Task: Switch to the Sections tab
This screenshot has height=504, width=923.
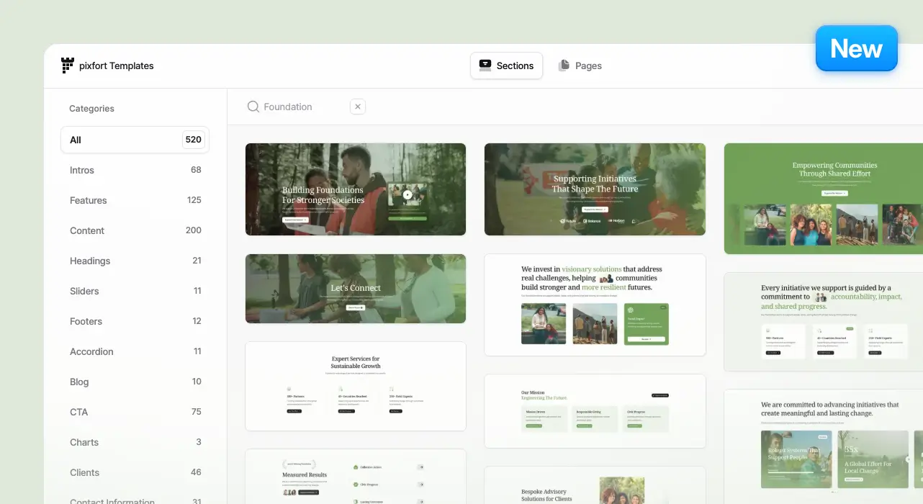Action: [506, 66]
